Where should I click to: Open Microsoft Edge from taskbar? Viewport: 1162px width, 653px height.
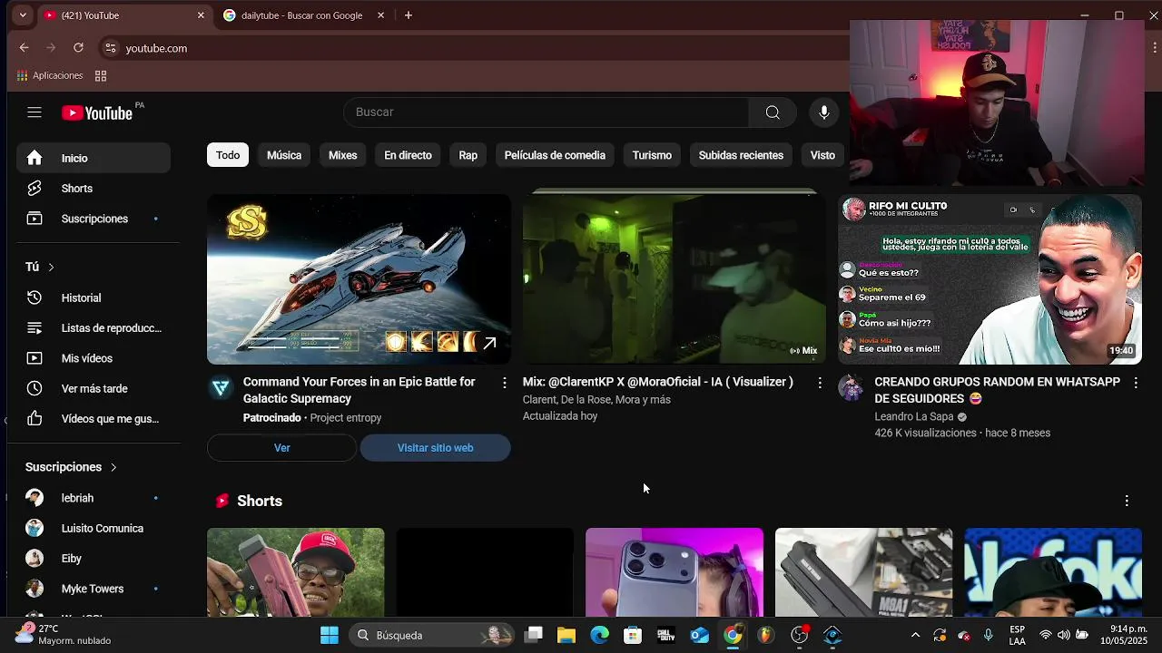point(600,635)
